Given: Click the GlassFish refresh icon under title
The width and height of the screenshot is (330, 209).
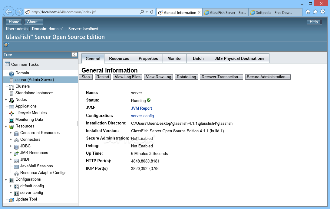Looking at the screenshot, I should coord(7,44).
